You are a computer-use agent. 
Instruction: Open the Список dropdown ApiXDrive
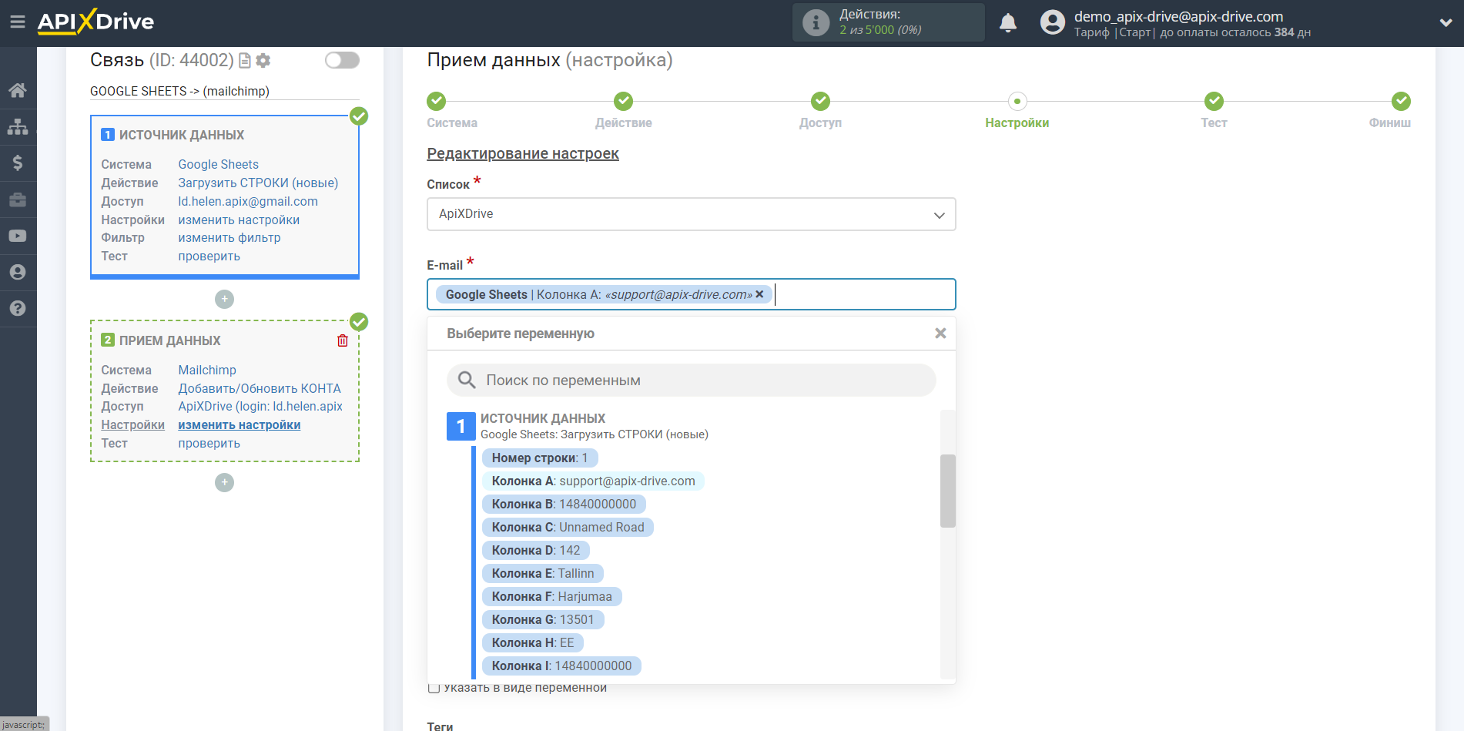[692, 214]
